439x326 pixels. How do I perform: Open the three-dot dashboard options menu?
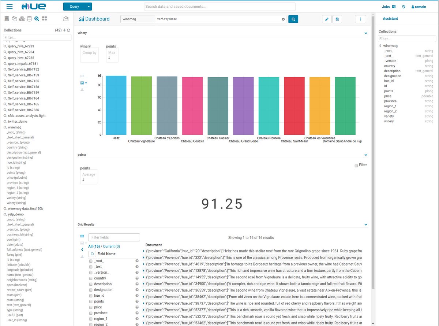(360, 19)
